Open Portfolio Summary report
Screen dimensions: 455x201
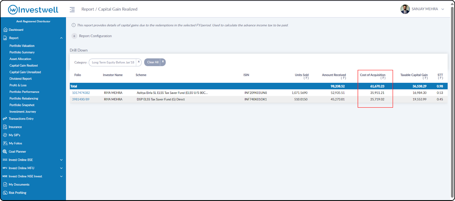(22, 52)
